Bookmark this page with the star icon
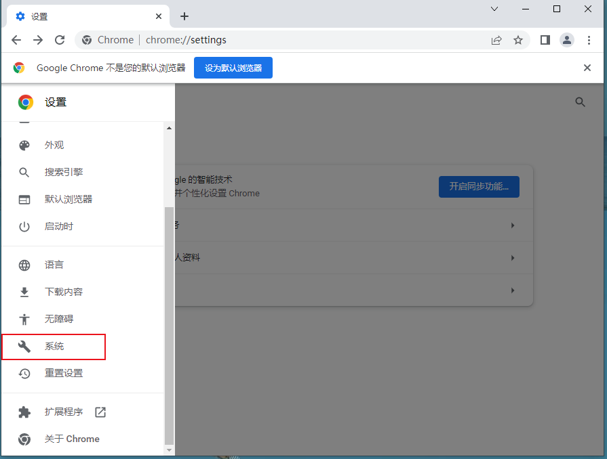Viewport: 607px width, 459px height. coord(518,40)
